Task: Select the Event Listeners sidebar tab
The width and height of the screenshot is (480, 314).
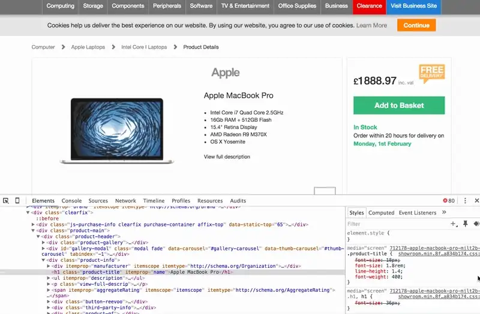Action: [418, 213]
